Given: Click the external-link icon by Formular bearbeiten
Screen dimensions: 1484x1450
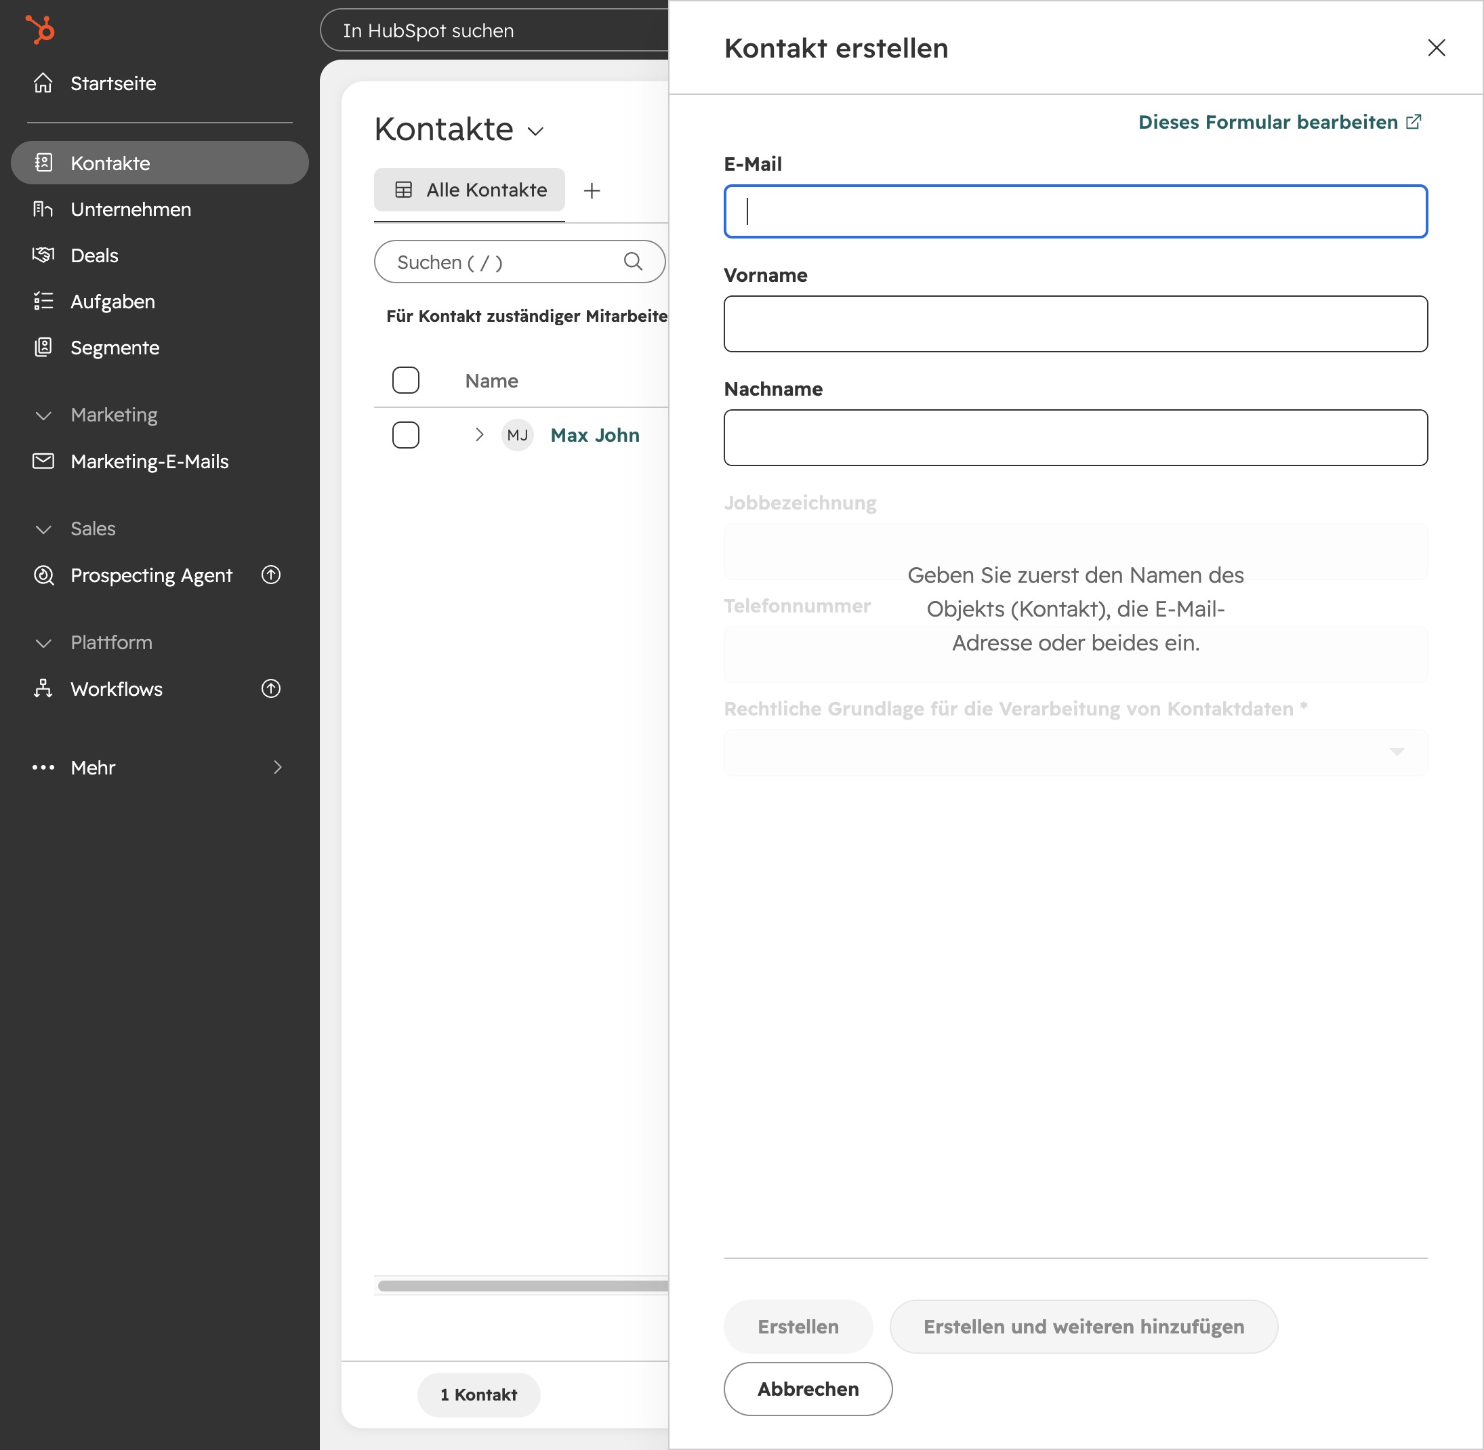Looking at the screenshot, I should tap(1413, 122).
